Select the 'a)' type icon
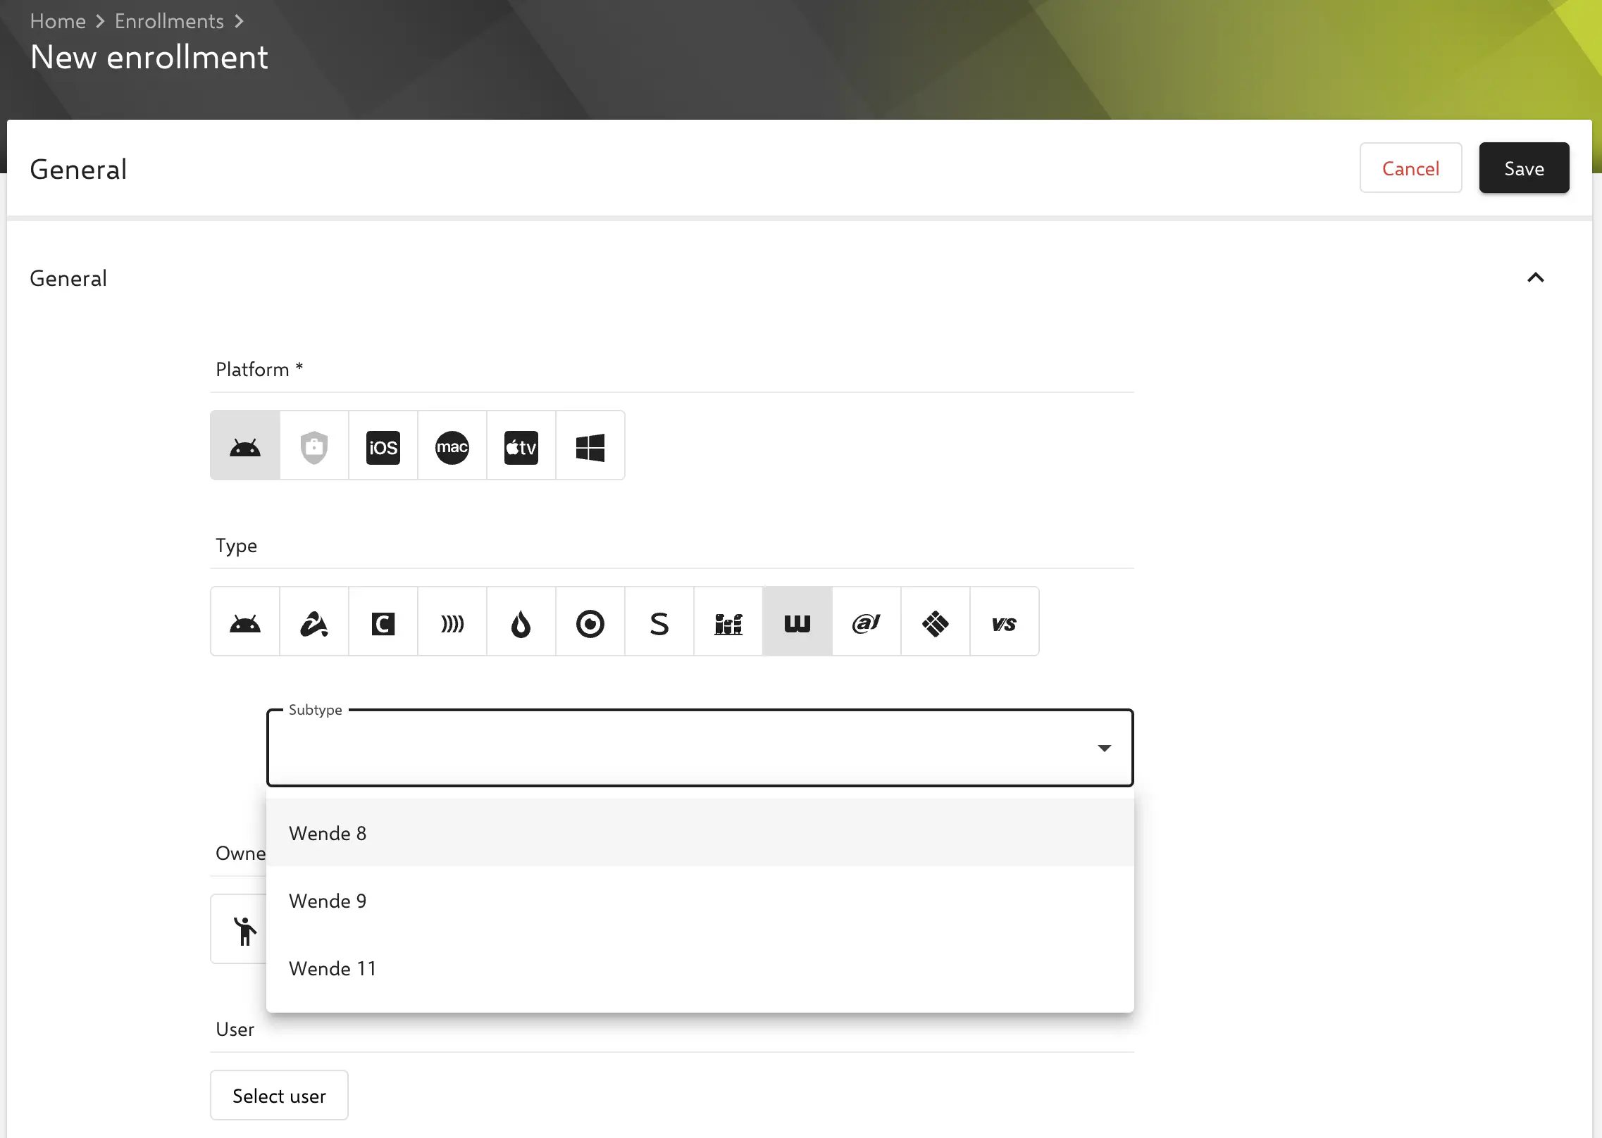Image resolution: width=1602 pixels, height=1138 pixels. 867,623
